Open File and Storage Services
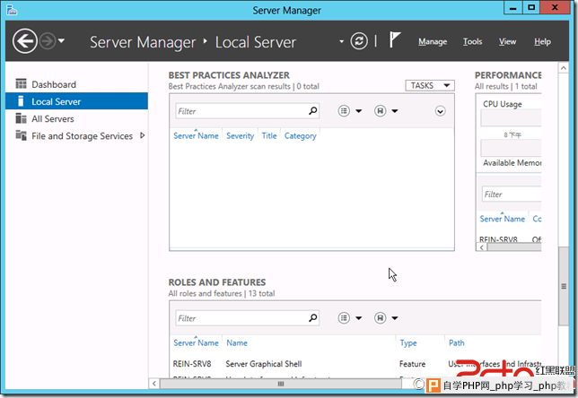Screen dimensions: 578x398 [82, 136]
